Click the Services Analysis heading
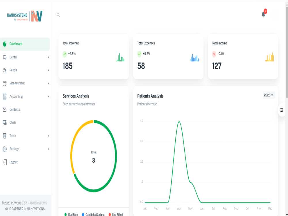 (x=76, y=96)
